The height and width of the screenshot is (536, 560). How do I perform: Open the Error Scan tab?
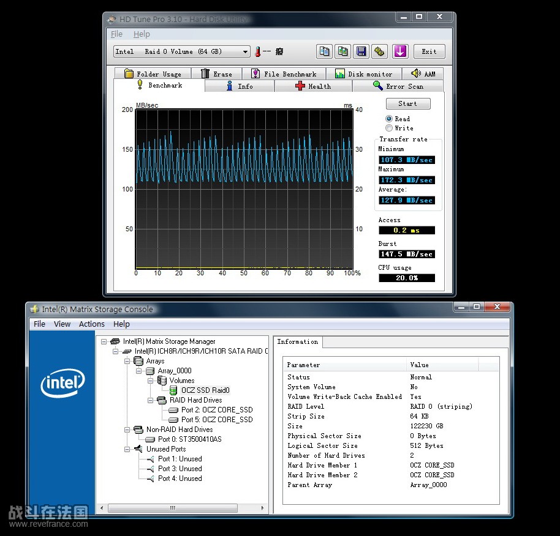(398, 86)
